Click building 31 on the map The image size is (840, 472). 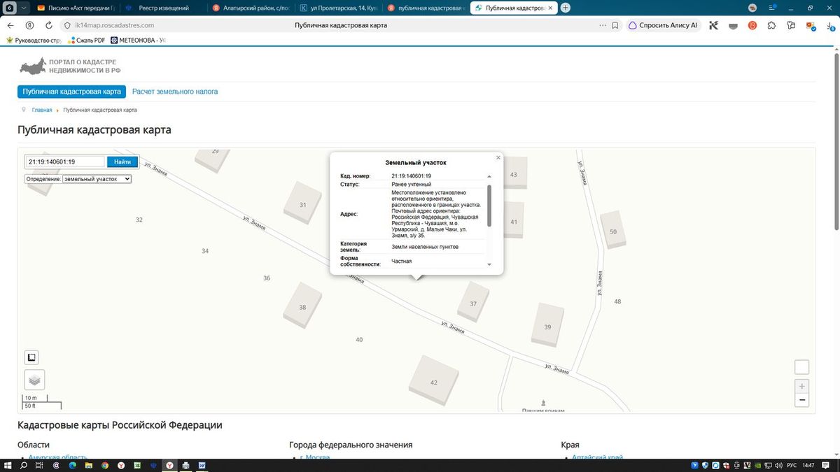pyautogui.click(x=302, y=204)
